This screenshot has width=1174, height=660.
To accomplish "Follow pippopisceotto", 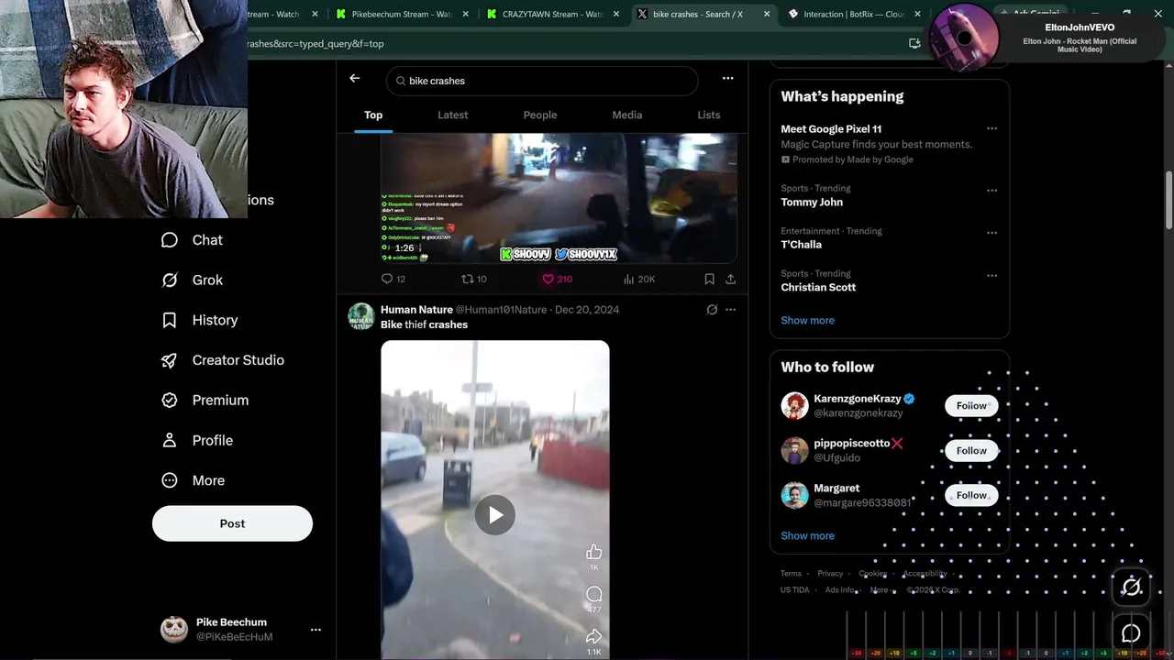I will pyautogui.click(x=971, y=451).
